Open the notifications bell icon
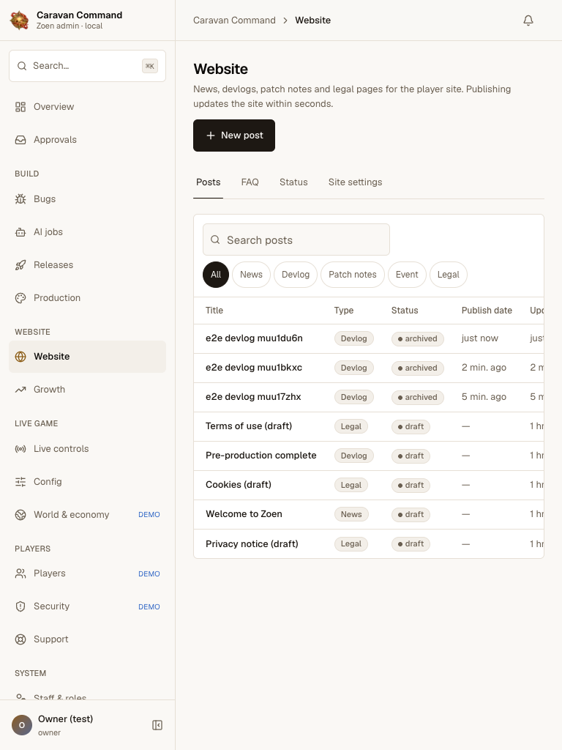The width and height of the screenshot is (562, 750). click(x=528, y=20)
